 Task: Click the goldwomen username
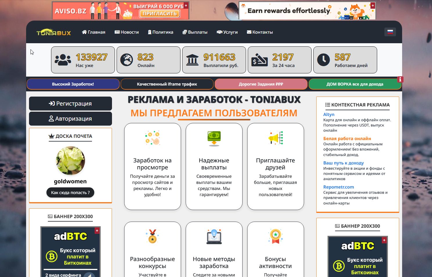pyautogui.click(x=71, y=181)
